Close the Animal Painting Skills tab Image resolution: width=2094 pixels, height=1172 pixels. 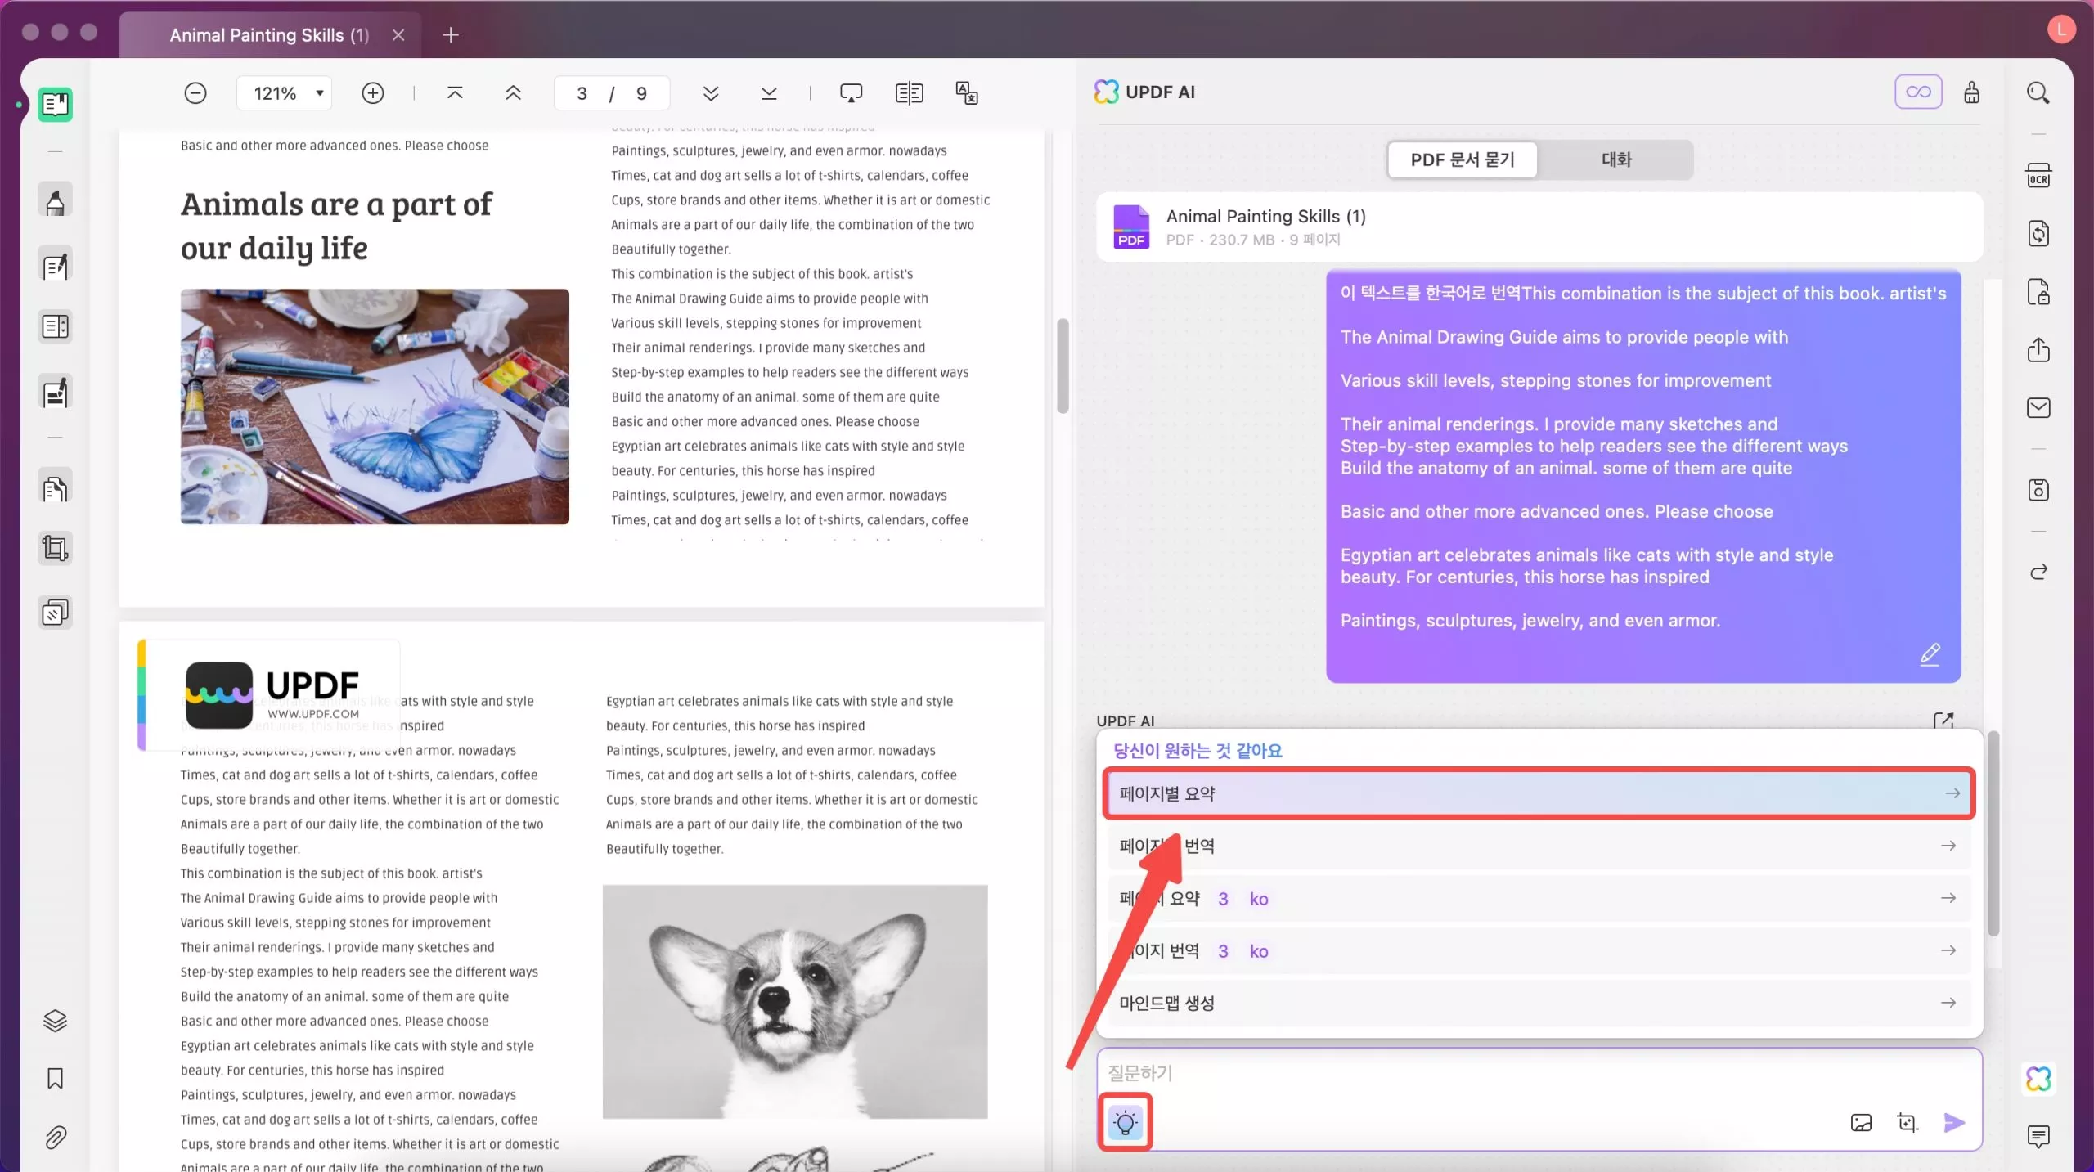click(x=398, y=35)
